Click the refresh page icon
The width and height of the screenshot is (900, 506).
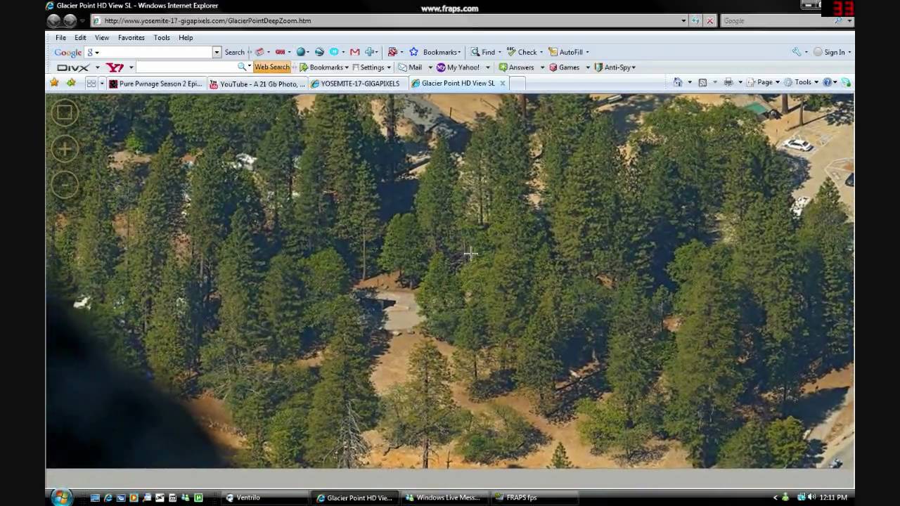coord(695,20)
